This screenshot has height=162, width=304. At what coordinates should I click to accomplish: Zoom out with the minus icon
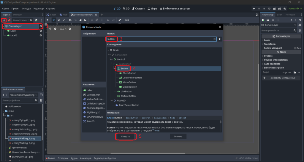click(55, 29)
